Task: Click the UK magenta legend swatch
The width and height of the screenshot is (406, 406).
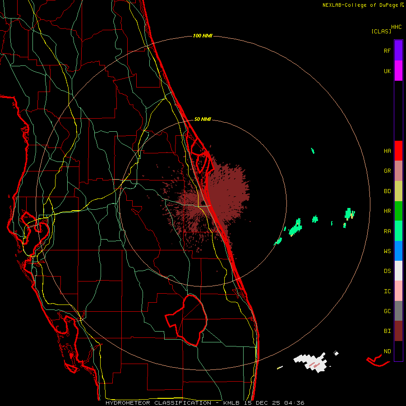Action: [398, 70]
